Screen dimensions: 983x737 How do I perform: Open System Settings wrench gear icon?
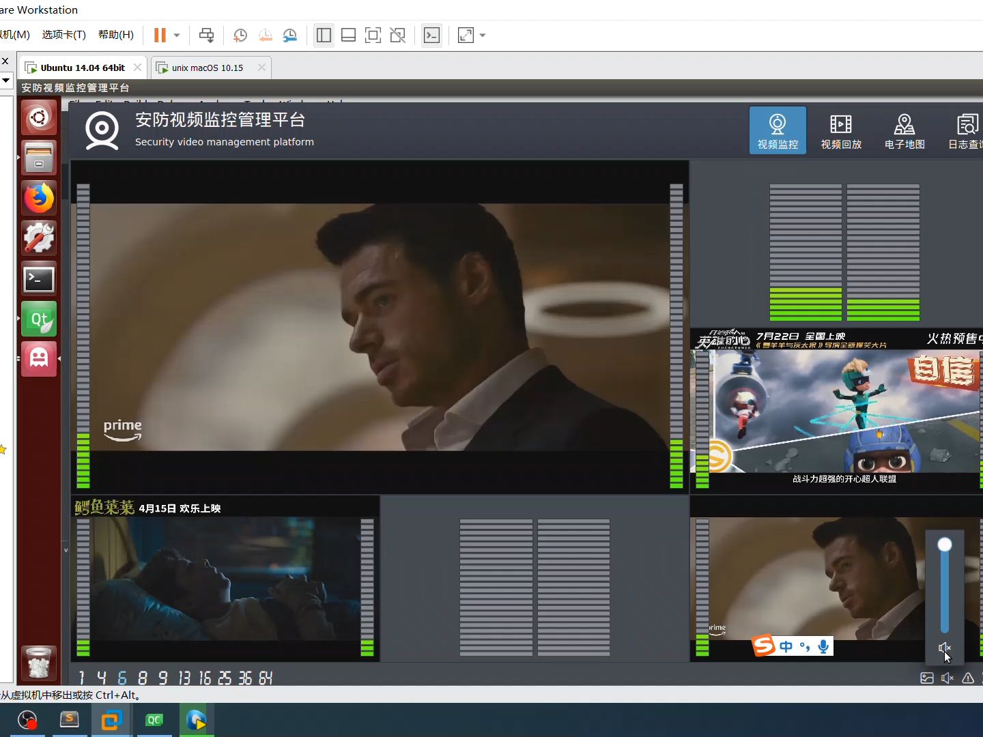pyautogui.click(x=39, y=238)
